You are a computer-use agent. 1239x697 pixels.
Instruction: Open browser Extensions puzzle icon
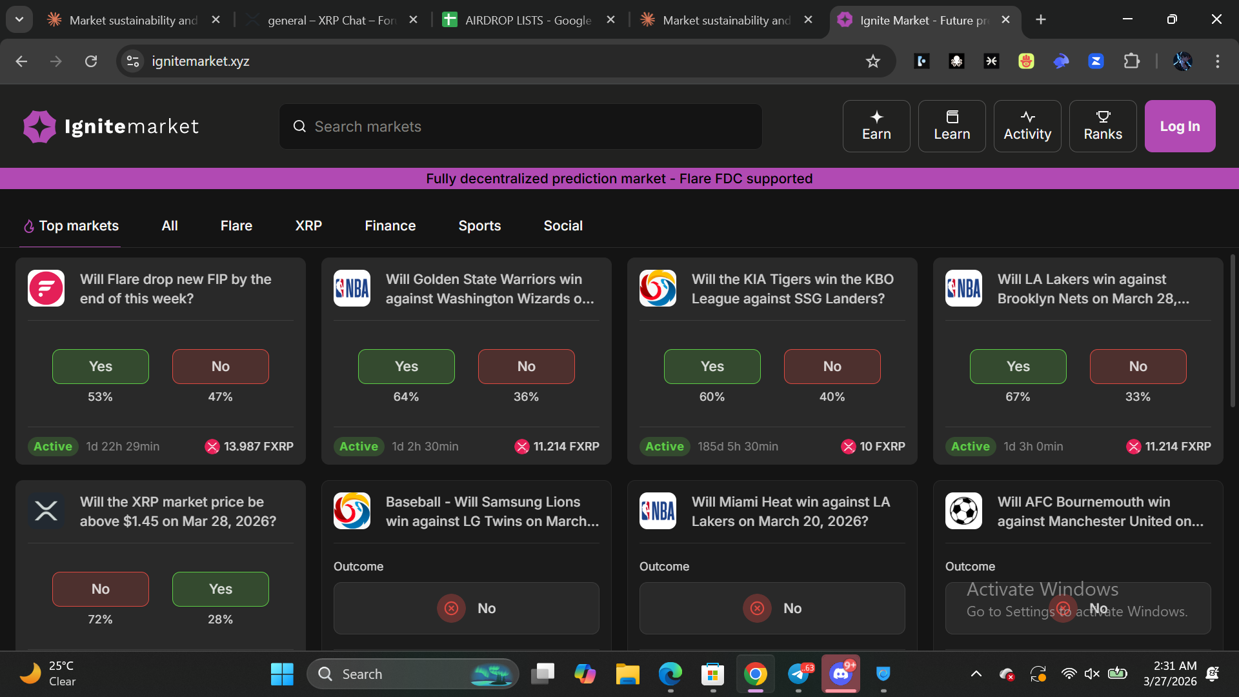pos(1131,61)
